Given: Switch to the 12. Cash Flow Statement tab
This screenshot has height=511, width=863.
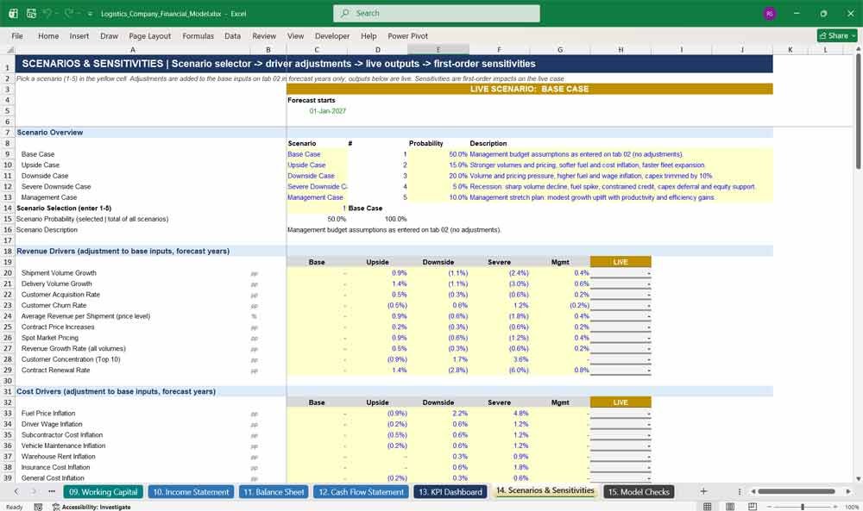Looking at the screenshot, I should point(361,492).
